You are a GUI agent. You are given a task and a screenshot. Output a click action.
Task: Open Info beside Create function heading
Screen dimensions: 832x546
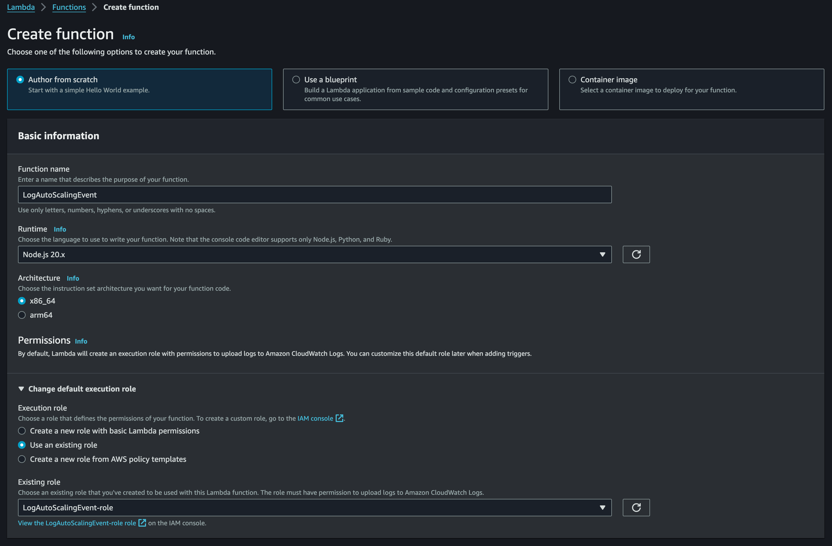tap(128, 37)
